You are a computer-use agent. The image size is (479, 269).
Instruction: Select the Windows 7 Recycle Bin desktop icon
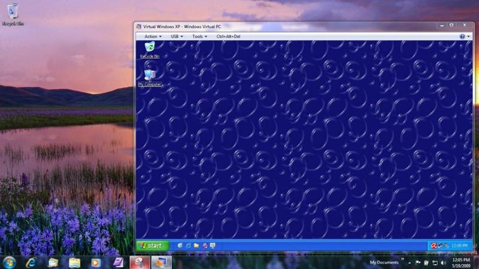[13, 14]
